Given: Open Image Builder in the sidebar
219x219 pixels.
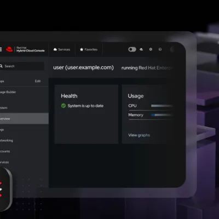Looking at the screenshot, I should pyautogui.click(x=8, y=92).
